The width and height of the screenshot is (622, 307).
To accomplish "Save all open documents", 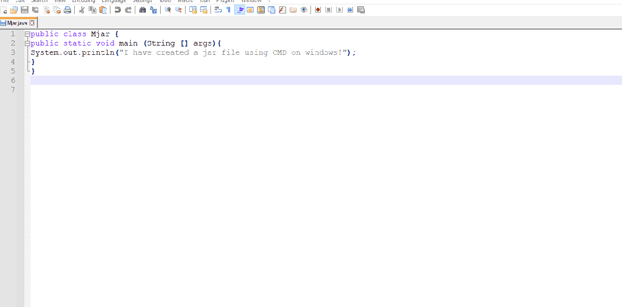I will [x=35, y=9].
